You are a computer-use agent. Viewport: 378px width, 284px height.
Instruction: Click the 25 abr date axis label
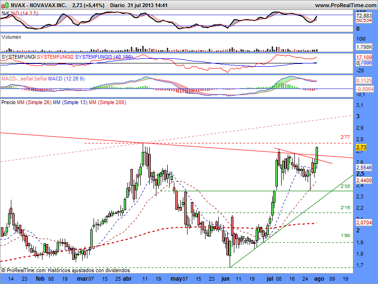[x=123, y=279]
